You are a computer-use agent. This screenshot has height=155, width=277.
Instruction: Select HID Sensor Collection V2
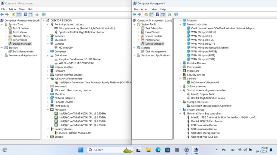(205, 82)
